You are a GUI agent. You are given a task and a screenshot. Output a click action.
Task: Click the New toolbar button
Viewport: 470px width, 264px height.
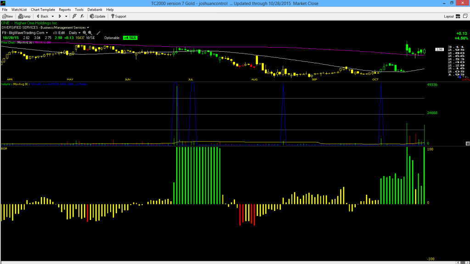coord(7,16)
